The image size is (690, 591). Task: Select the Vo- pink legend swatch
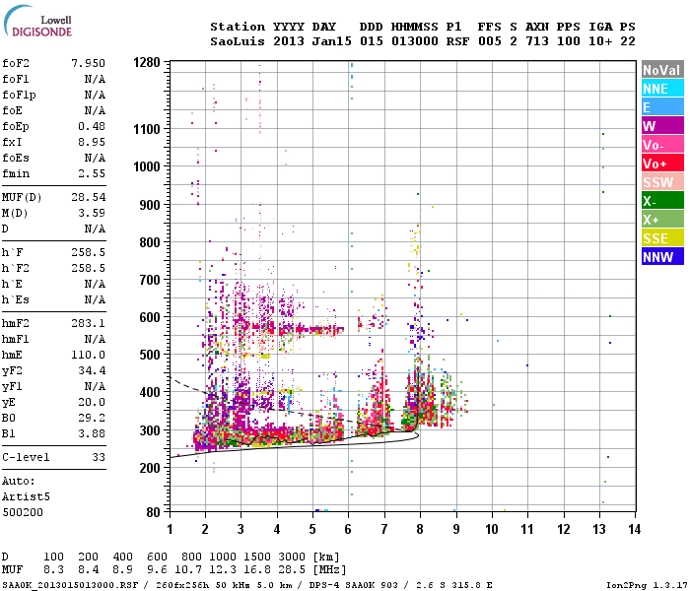click(x=662, y=145)
